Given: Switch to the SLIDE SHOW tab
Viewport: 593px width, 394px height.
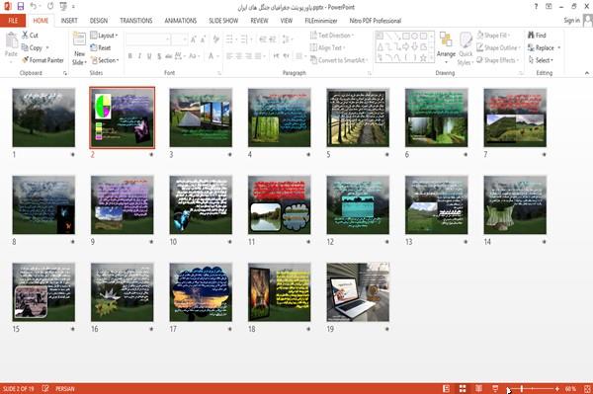Looking at the screenshot, I should pos(223,21).
